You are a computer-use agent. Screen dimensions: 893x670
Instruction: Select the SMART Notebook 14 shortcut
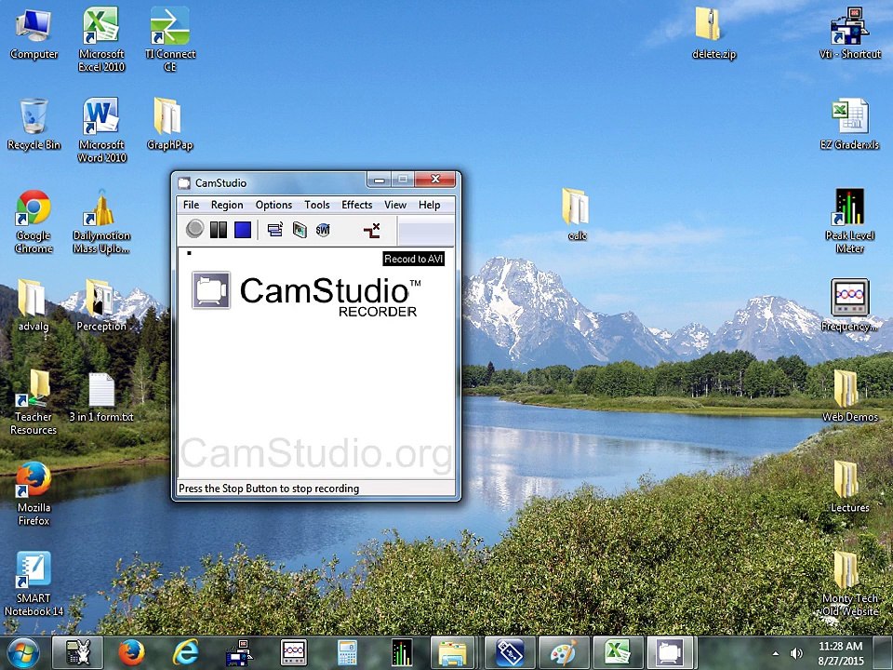[33, 583]
